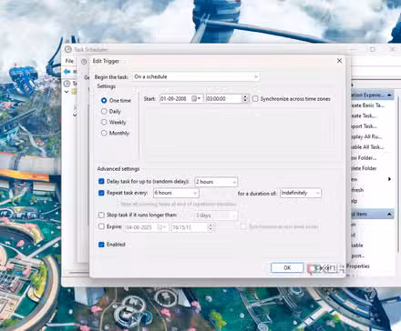Select the Monthly schedule option
401x331 pixels.
tap(104, 133)
